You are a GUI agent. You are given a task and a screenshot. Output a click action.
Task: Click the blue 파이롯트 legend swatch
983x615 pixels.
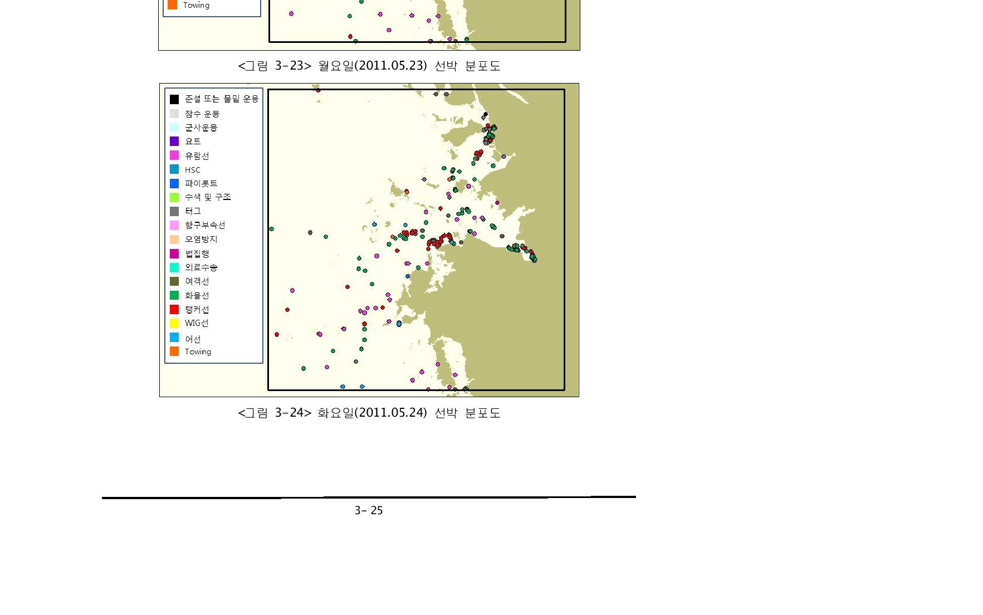(x=174, y=183)
